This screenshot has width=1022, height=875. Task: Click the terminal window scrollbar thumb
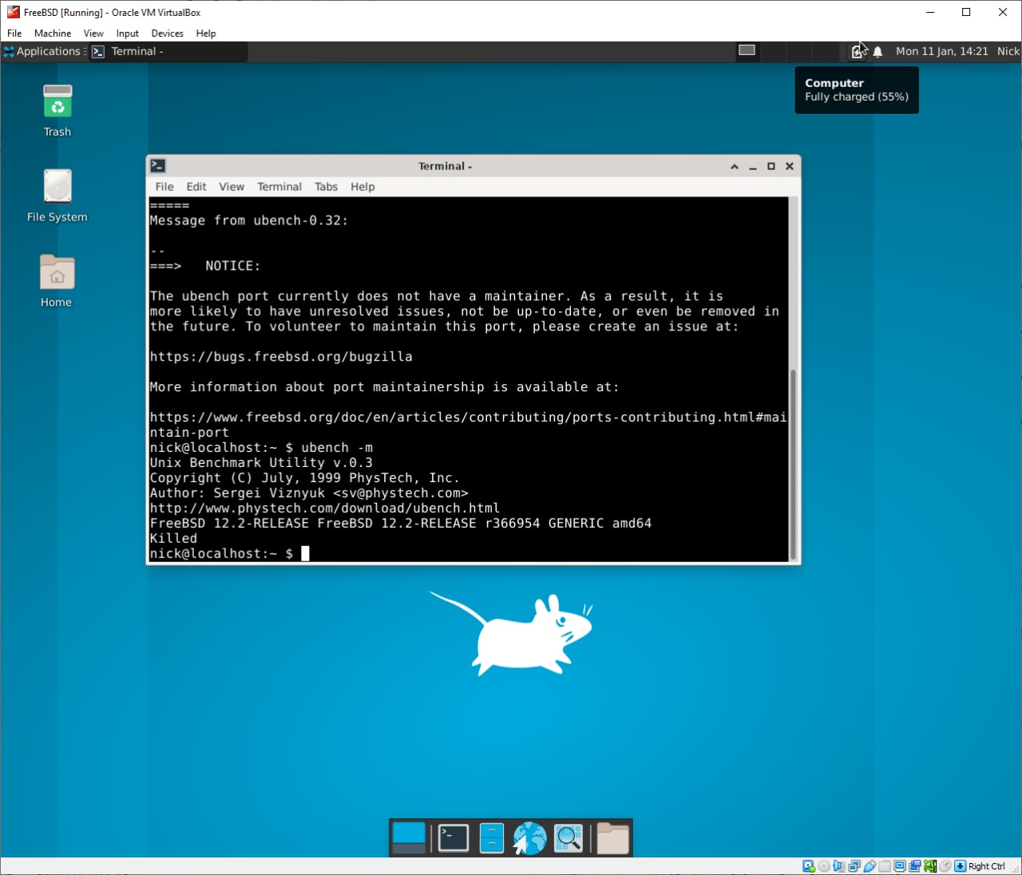click(793, 464)
